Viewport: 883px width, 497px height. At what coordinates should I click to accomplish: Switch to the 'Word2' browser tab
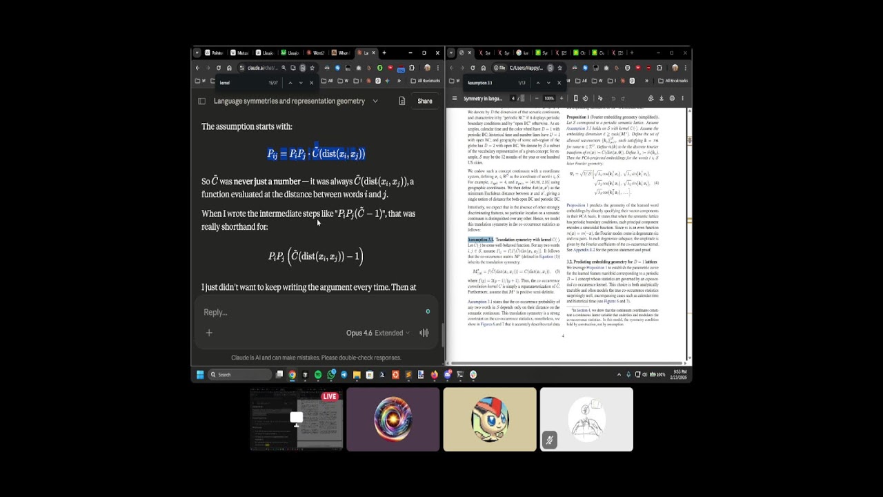click(x=316, y=52)
